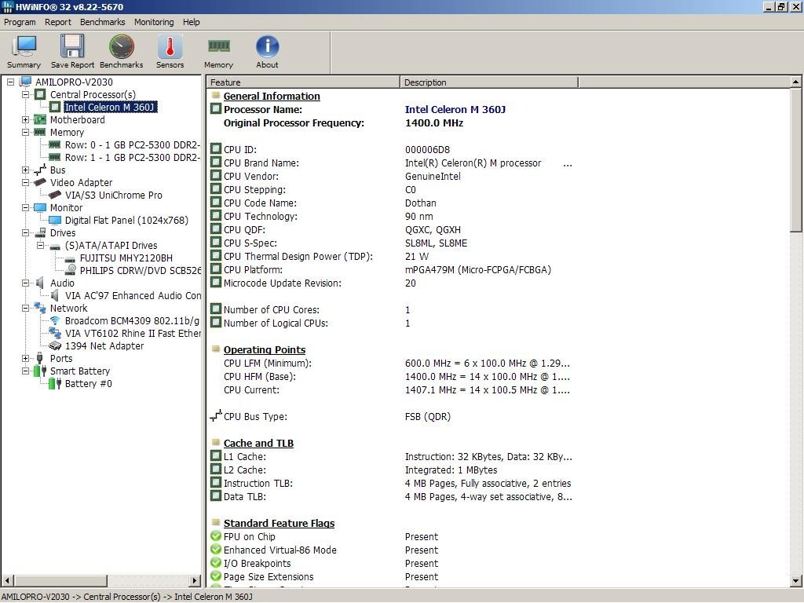This screenshot has width=804, height=603.
Task: Expand the Ports branch
Action: [25, 358]
